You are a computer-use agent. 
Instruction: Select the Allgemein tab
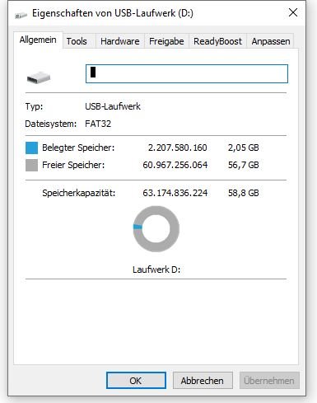click(38, 40)
